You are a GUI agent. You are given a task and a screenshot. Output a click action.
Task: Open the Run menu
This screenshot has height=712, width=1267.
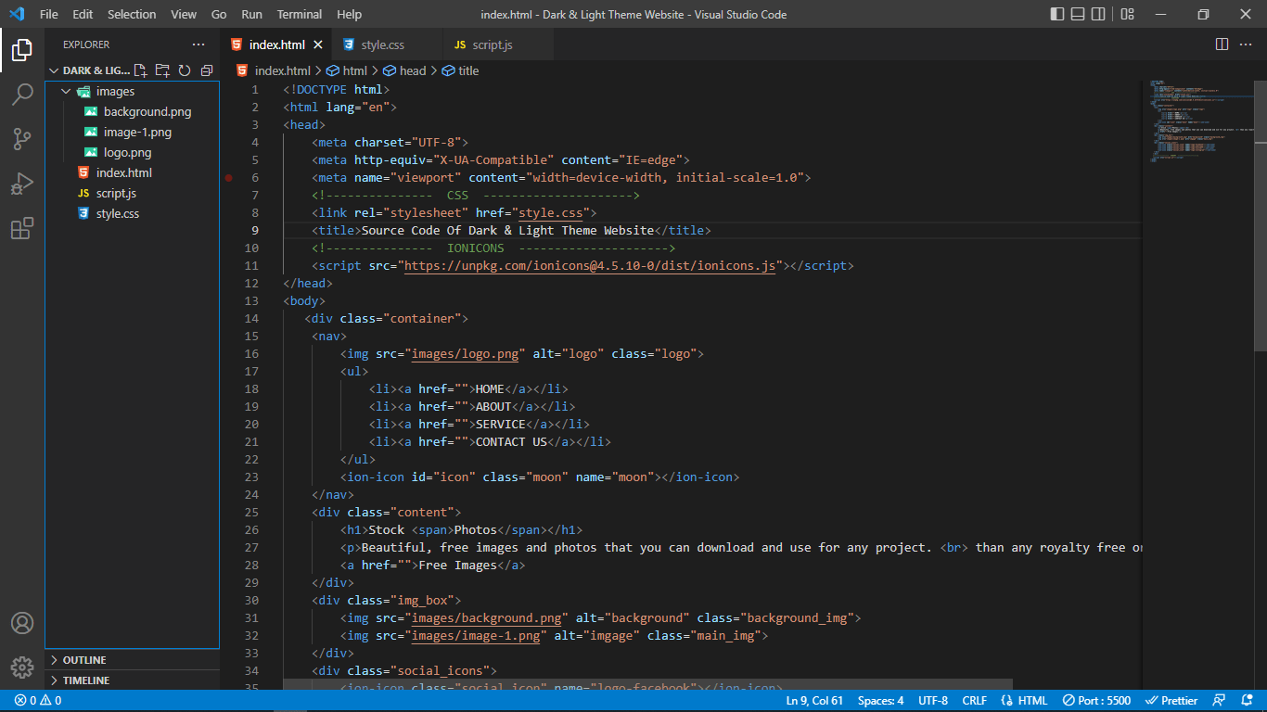coord(251,14)
